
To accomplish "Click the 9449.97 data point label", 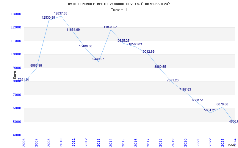I will [98, 59].
